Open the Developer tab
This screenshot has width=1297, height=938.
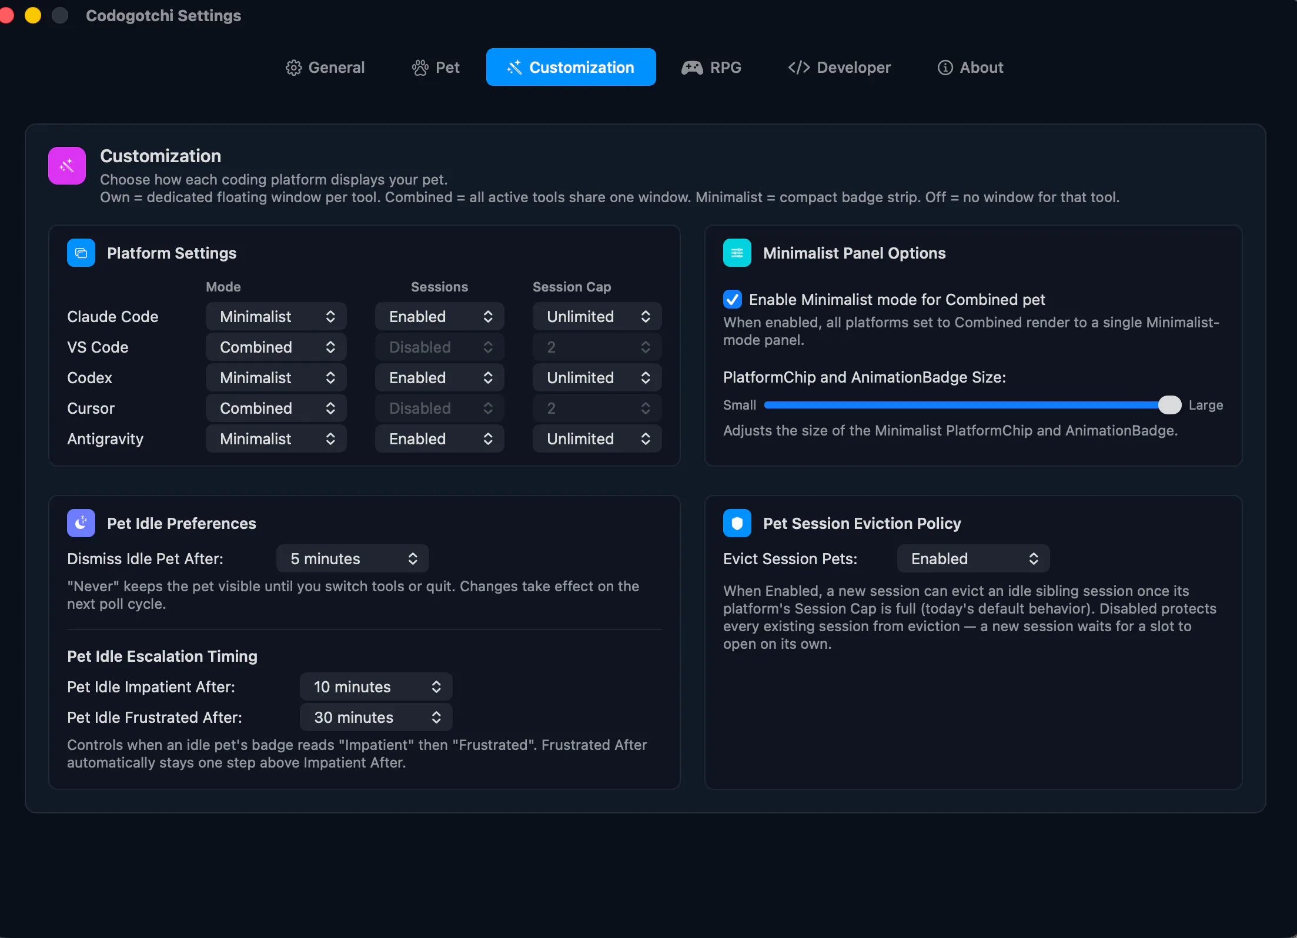(x=840, y=68)
